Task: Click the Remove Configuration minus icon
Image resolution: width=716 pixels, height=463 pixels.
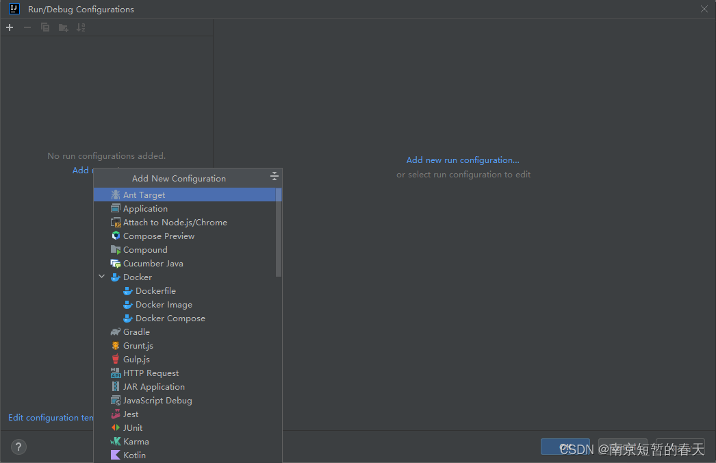Action: click(x=27, y=27)
